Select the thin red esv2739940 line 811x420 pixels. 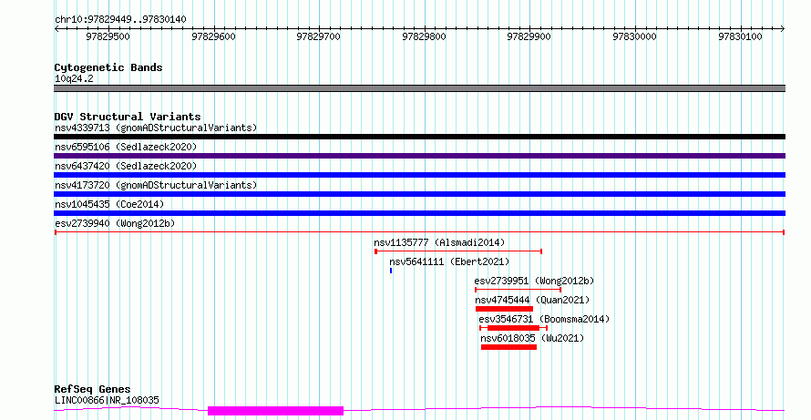[x=419, y=232]
